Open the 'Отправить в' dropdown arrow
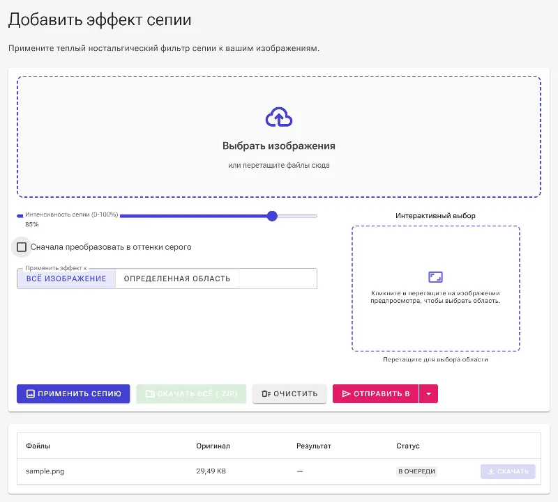This screenshot has width=558, height=502. tap(428, 393)
